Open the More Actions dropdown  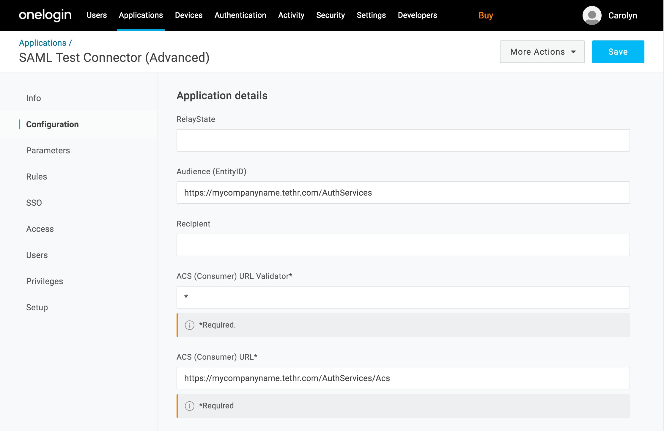pyautogui.click(x=542, y=51)
